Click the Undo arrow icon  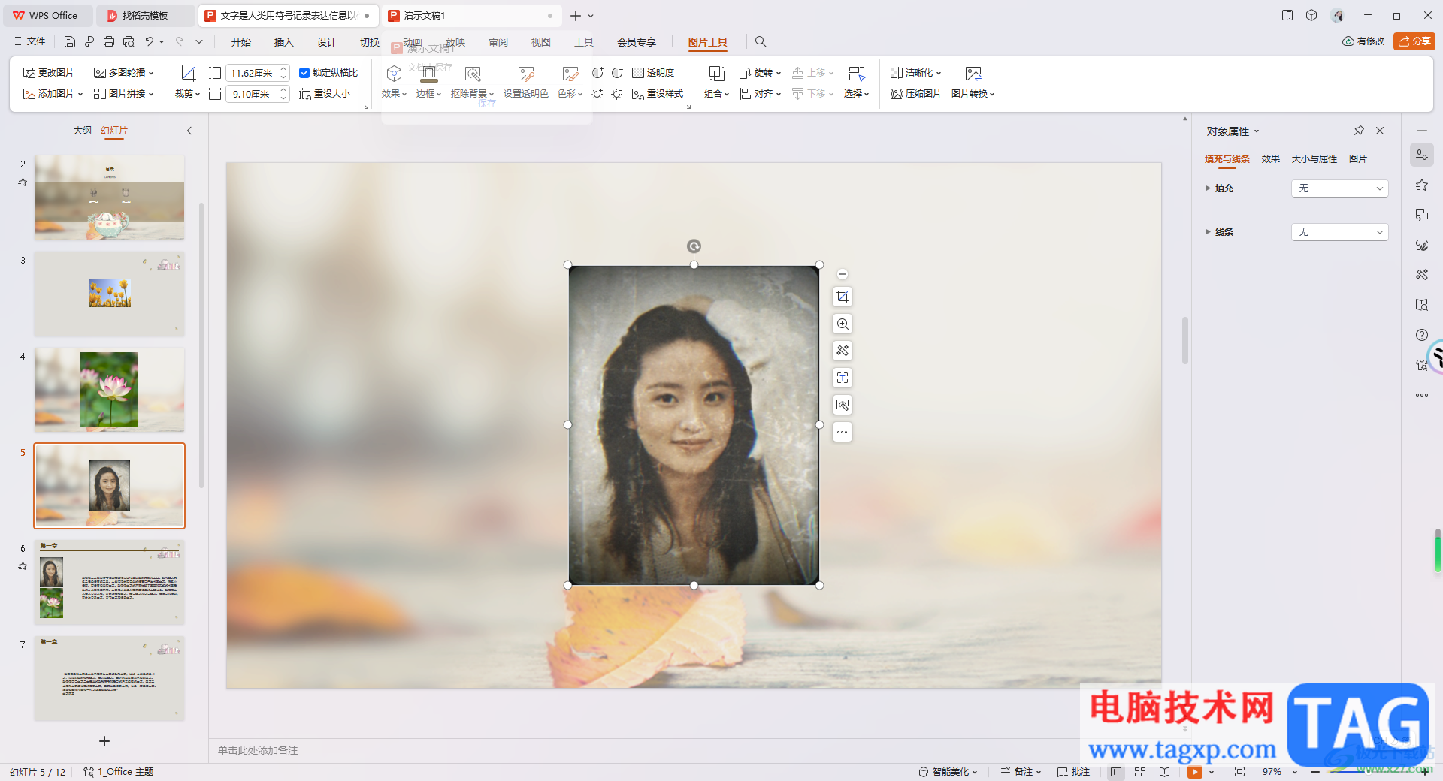[150, 41]
